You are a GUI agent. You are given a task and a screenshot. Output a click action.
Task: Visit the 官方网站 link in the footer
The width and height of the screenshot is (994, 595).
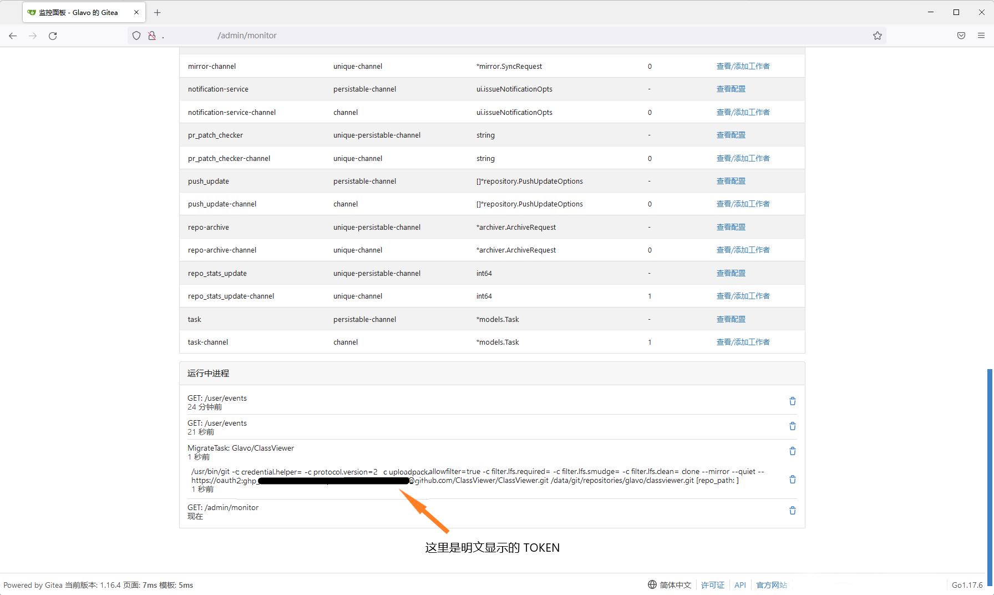[x=771, y=584]
